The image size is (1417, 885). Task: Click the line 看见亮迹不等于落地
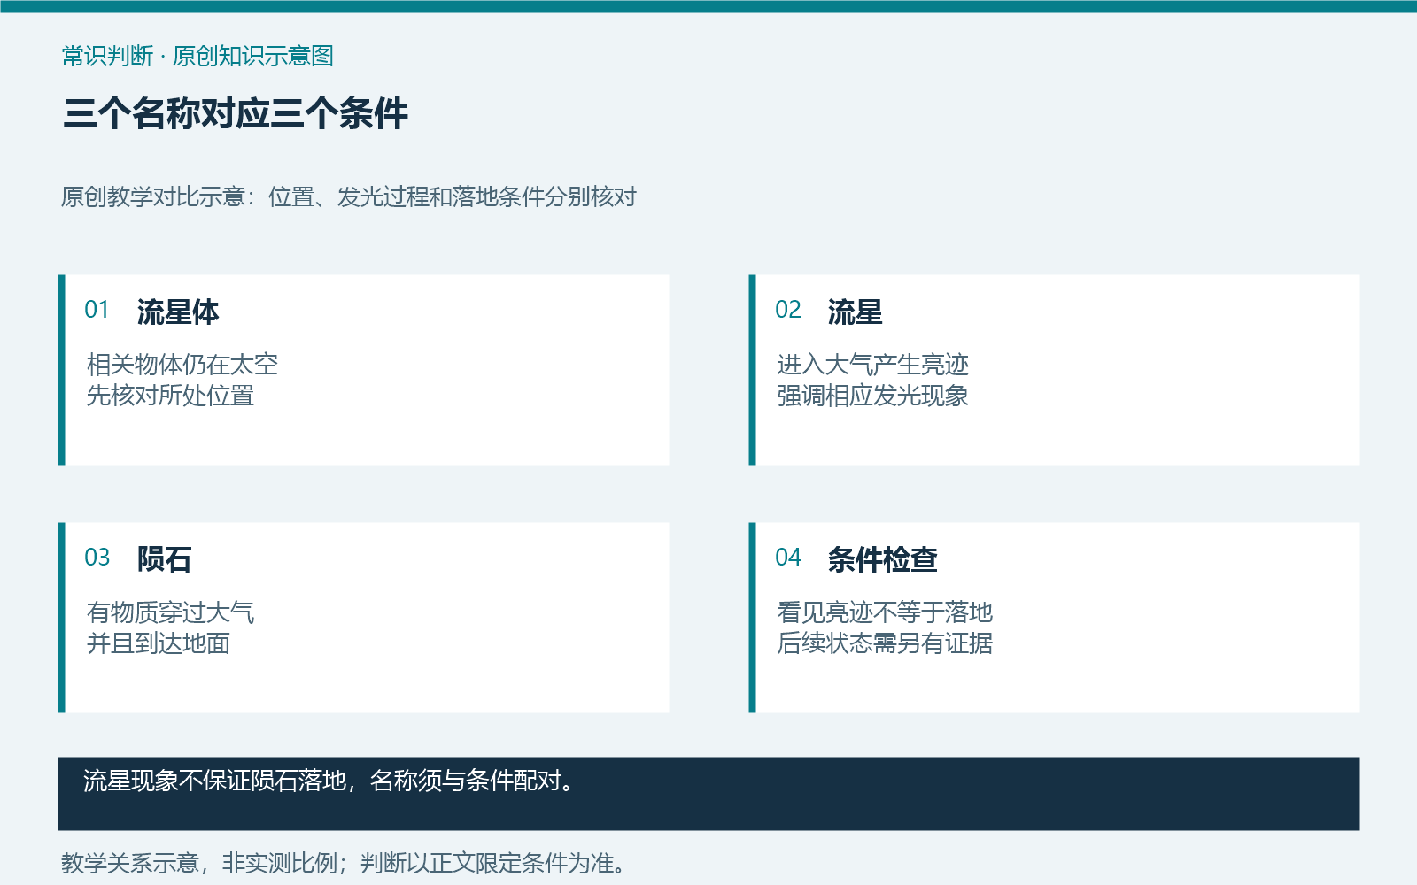(885, 612)
